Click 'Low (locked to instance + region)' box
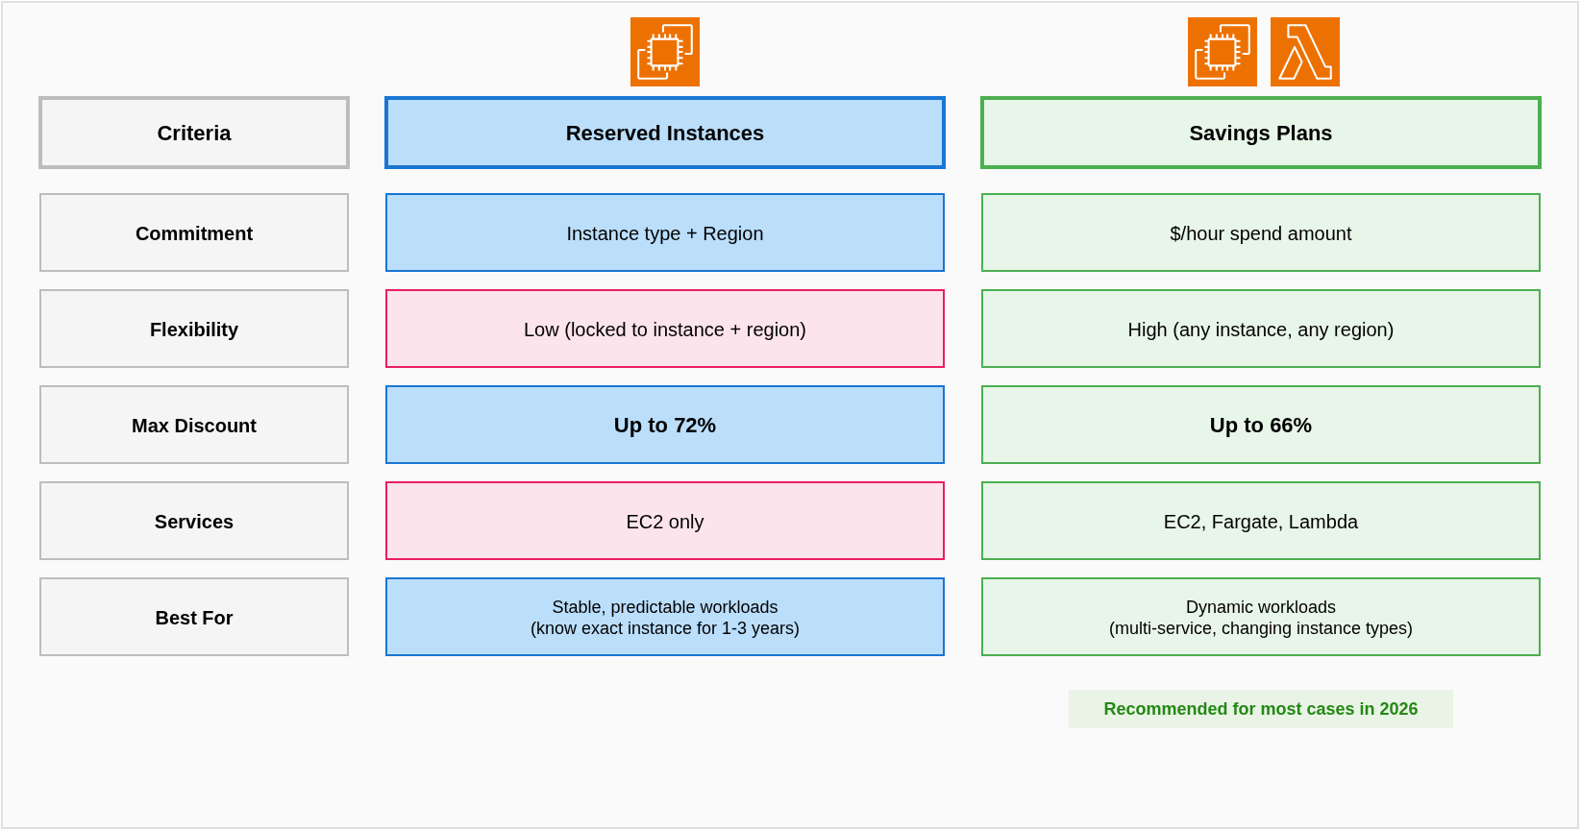Image resolution: width=1581 pixels, height=831 pixels. 665,329
